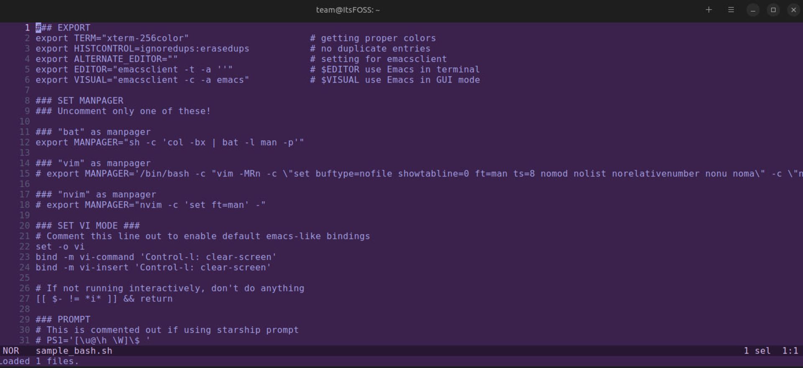Screen dimensions: 803x368
Task: Maximize the terminal window
Action: click(773, 10)
